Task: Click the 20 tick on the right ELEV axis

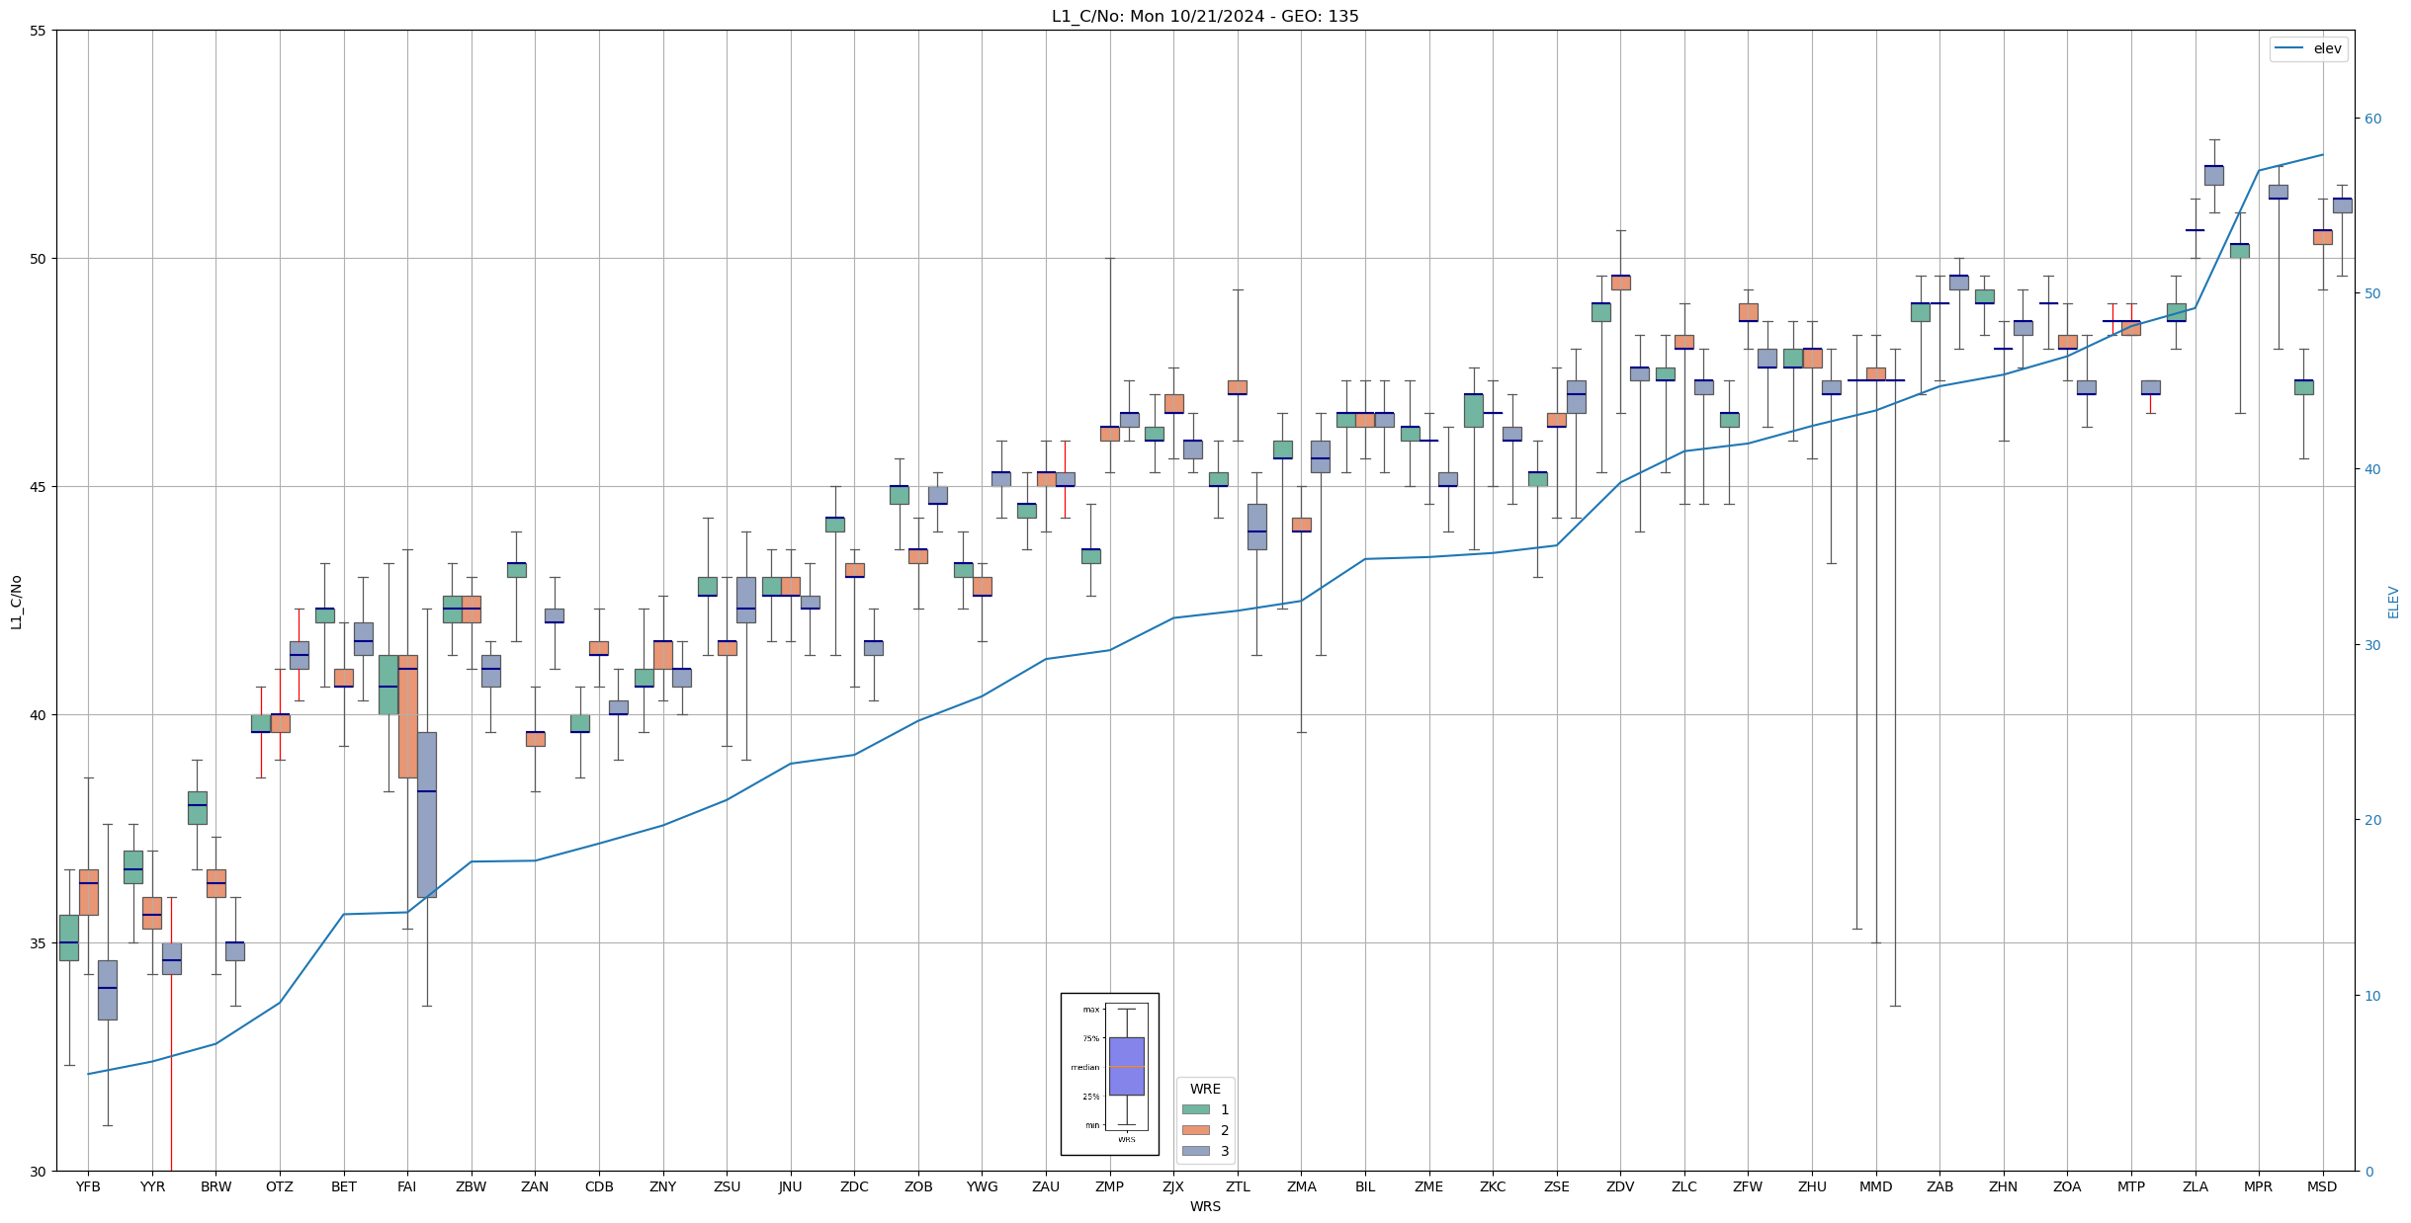Action: [x=2372, y=820]
